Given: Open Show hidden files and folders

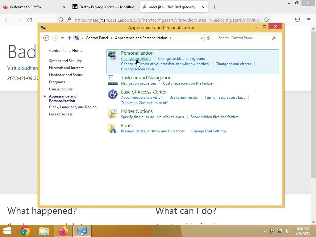Looking at the screenshot, I should pos(215,117).
